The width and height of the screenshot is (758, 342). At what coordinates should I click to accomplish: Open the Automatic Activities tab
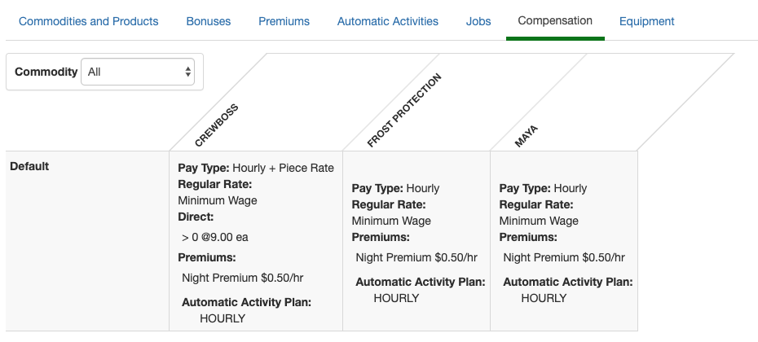(x=387, y=21)
